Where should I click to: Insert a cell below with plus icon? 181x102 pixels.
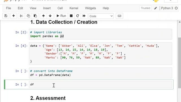[x=14, y=16]
